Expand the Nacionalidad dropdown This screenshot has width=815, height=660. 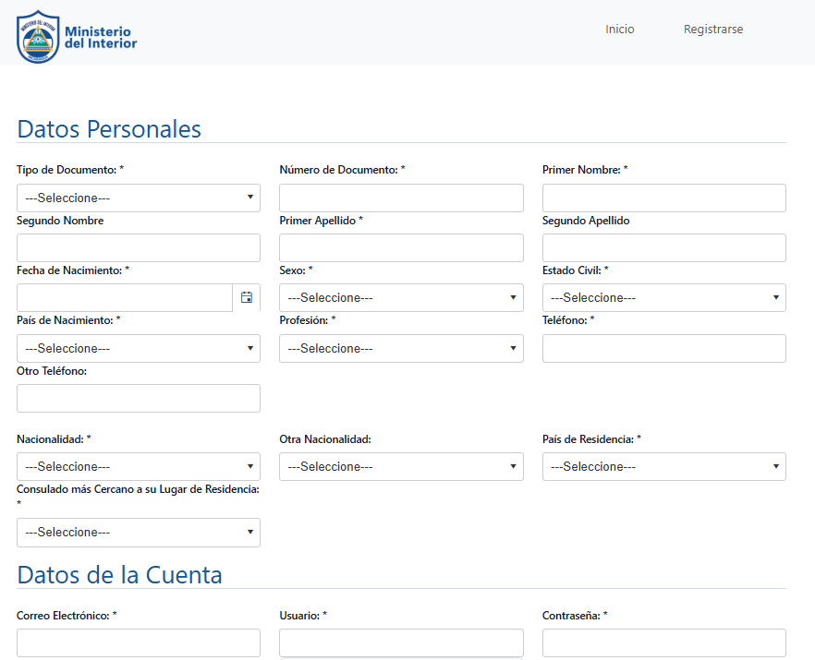pyautogui.click(x=139, y=466)
